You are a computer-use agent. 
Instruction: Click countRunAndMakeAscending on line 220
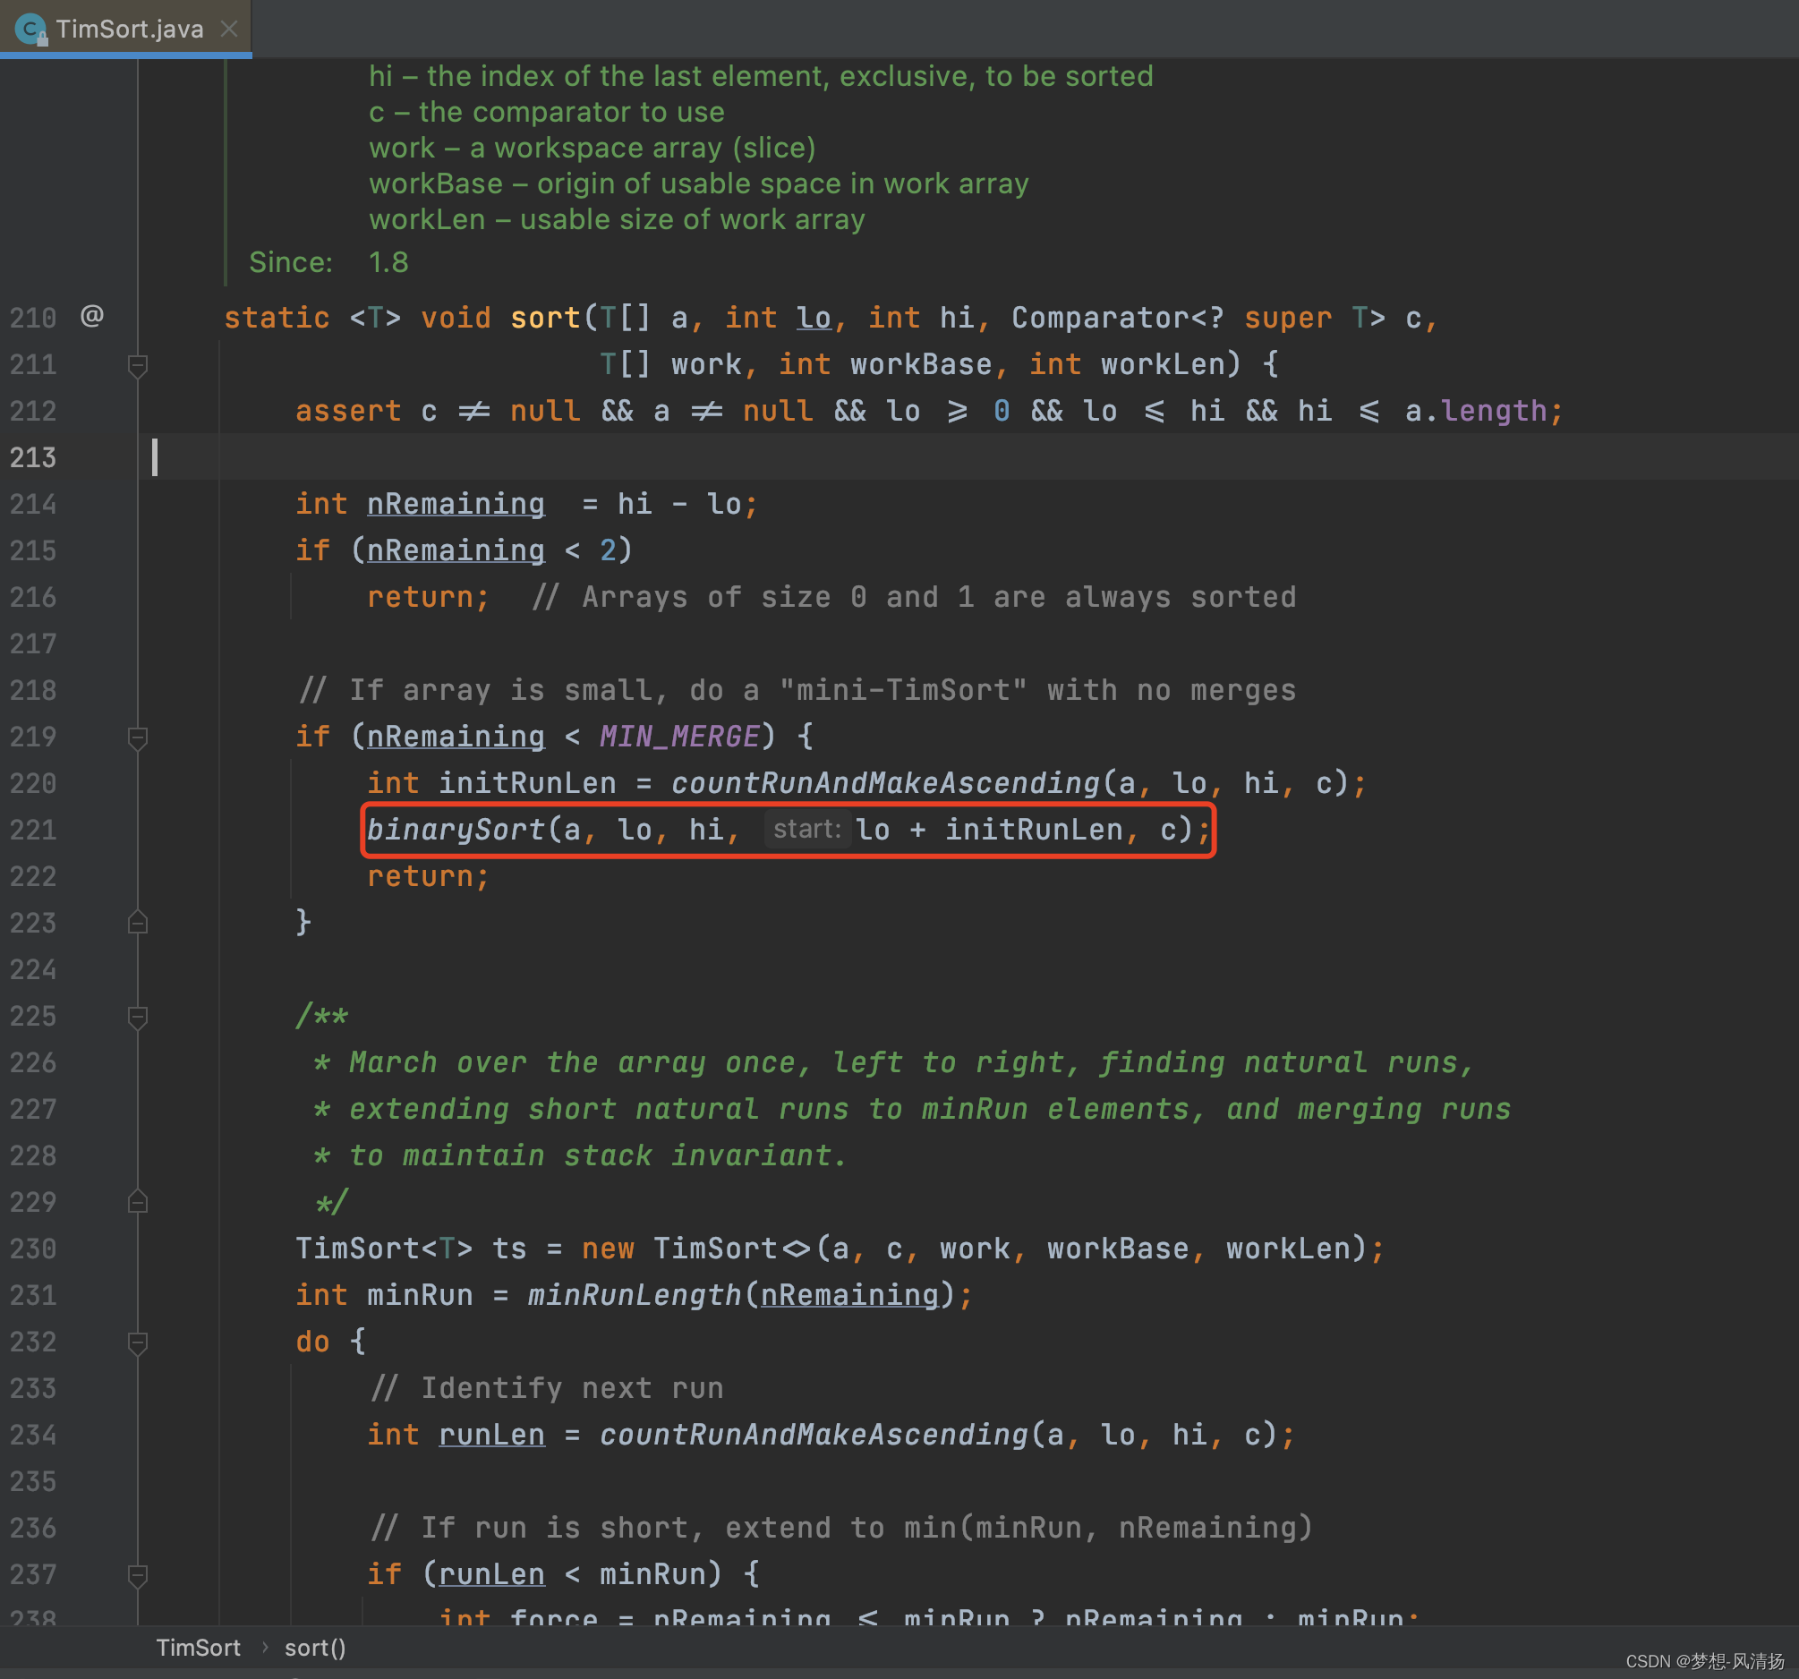[885, 783]
